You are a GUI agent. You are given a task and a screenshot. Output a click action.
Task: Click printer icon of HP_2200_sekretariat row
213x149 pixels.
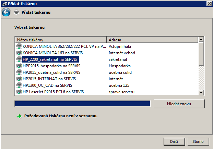pyautogui.click(x=19, y=59)
